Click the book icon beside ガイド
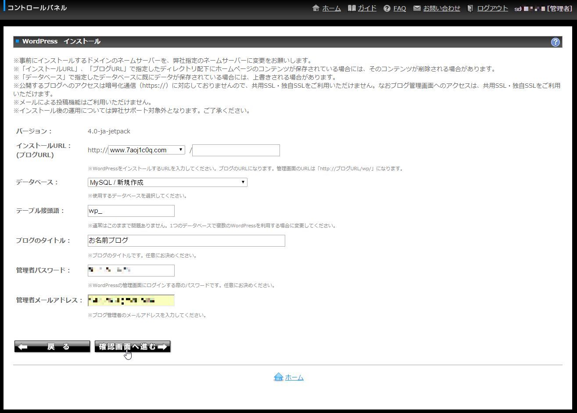Image resolution: width=577 pixels, height=413 pixels. pos(351,8)
